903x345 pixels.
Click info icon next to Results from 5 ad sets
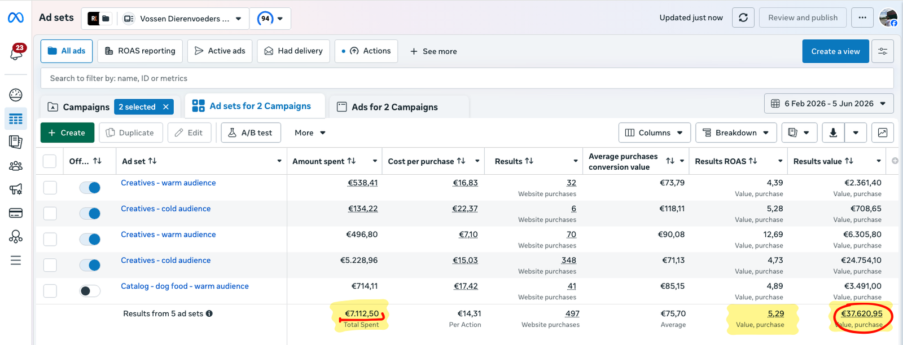[x=209, y=314]
